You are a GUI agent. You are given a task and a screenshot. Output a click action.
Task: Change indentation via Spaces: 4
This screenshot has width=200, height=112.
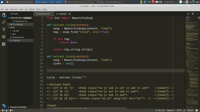(171, 110)
